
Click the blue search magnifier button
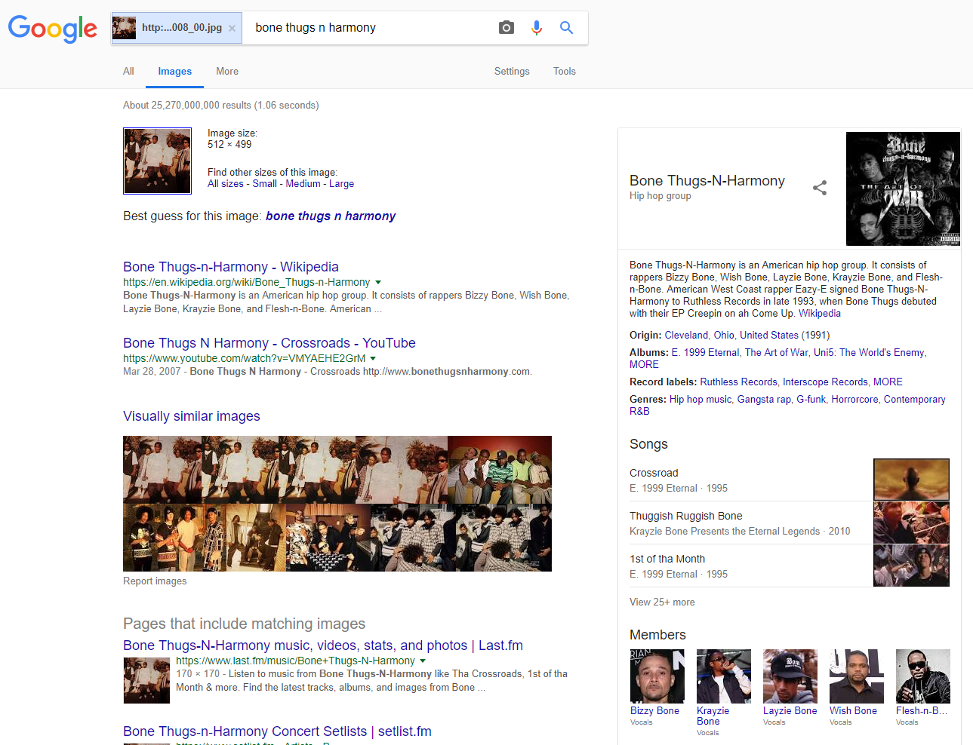point(566,28)
